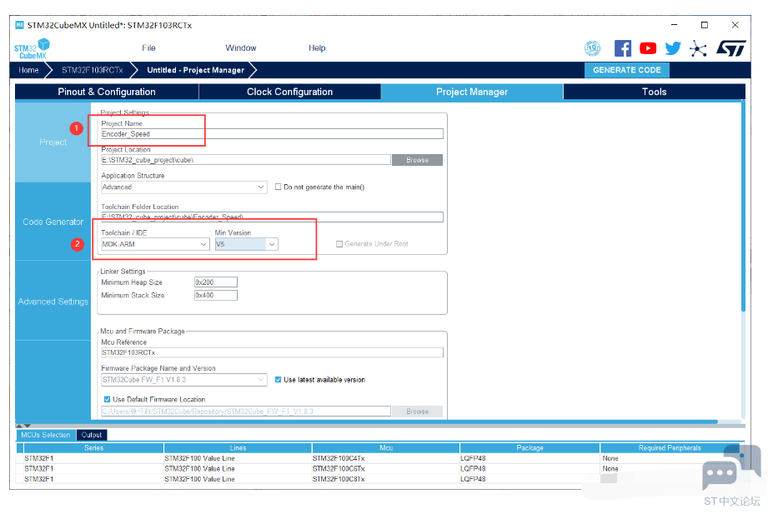
Task: Switch to Pinout & Configuration tab
Action: pyautogui.click(x=107, y=92)
